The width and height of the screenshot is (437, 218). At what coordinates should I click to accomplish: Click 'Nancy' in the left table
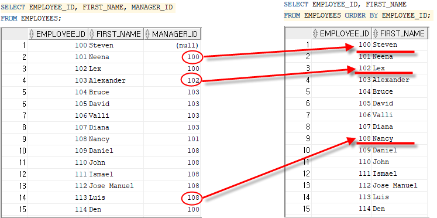click(99, 139)
